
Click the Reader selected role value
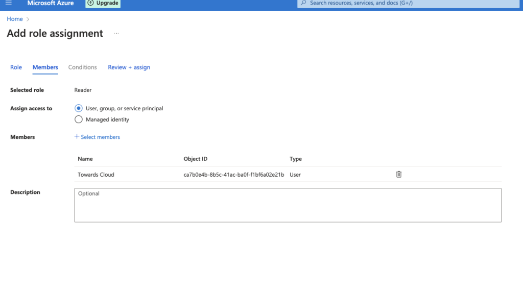pyautogui.click(x=83, y=90)
